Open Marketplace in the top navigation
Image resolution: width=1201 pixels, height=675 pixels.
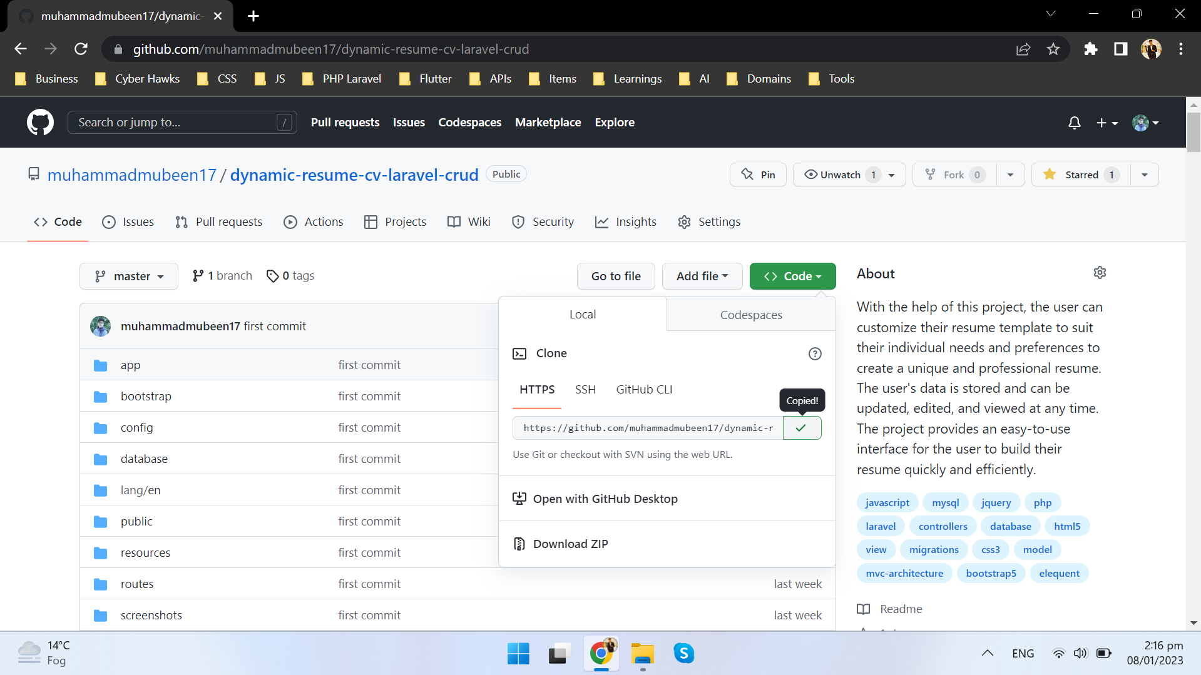548,123
